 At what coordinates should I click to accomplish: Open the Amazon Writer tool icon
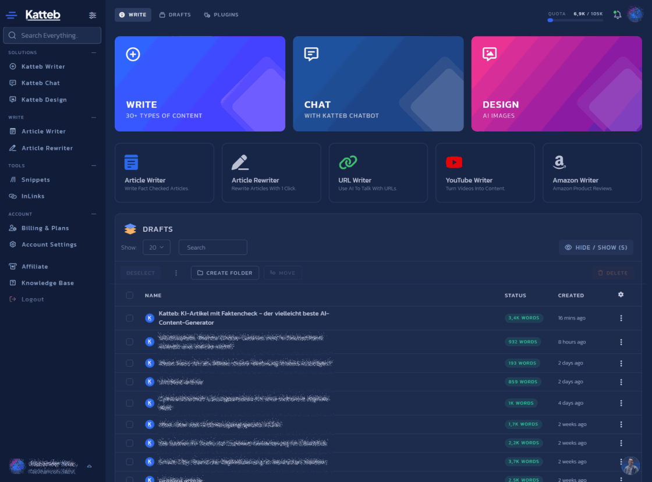tap(559, 162)
